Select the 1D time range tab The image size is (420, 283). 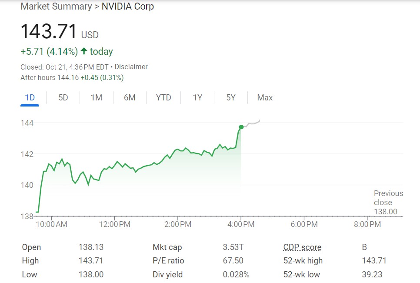pos(30,97)
